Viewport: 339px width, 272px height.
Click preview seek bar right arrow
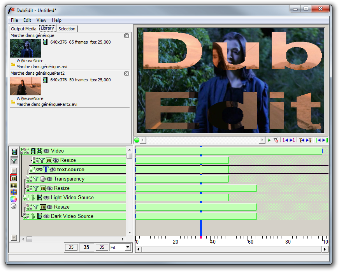coord(262,140)
